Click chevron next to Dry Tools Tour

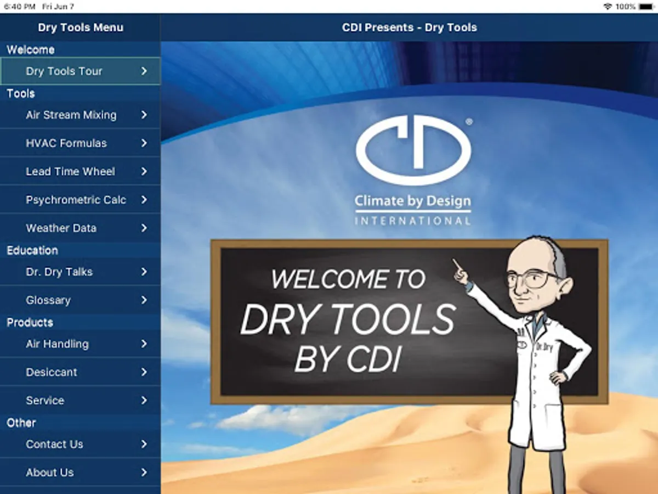(x=144, y=71)
